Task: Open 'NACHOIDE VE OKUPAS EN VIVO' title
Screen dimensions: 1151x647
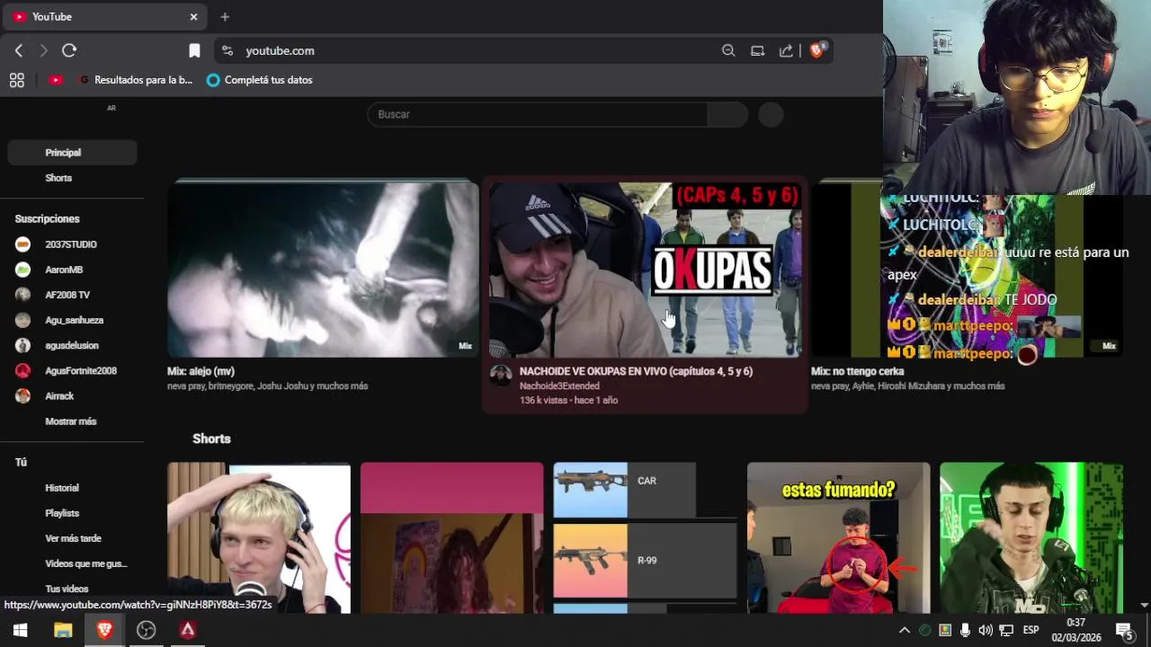Action: pos(636,371)
